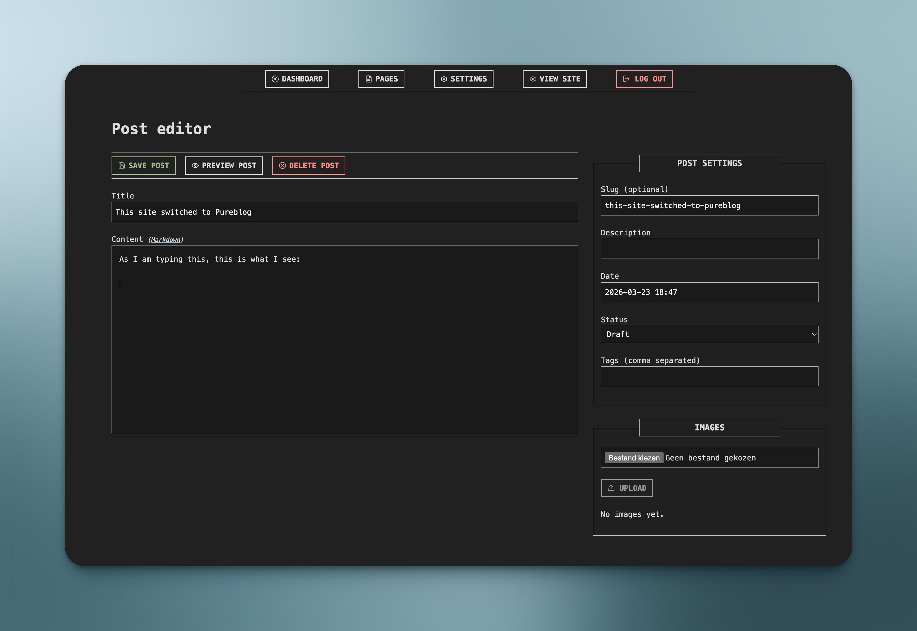Click the gauge icon on the Dashboard button
This screenshot has height=631, width=917.
[x=275, y=79]
